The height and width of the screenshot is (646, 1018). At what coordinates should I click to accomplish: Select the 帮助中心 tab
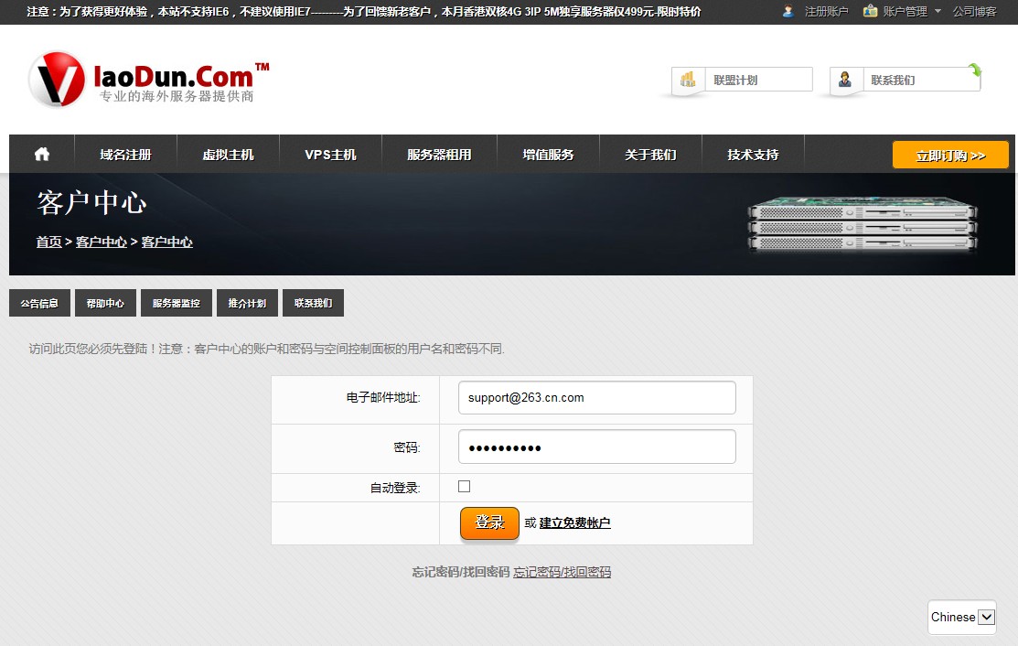105,303
